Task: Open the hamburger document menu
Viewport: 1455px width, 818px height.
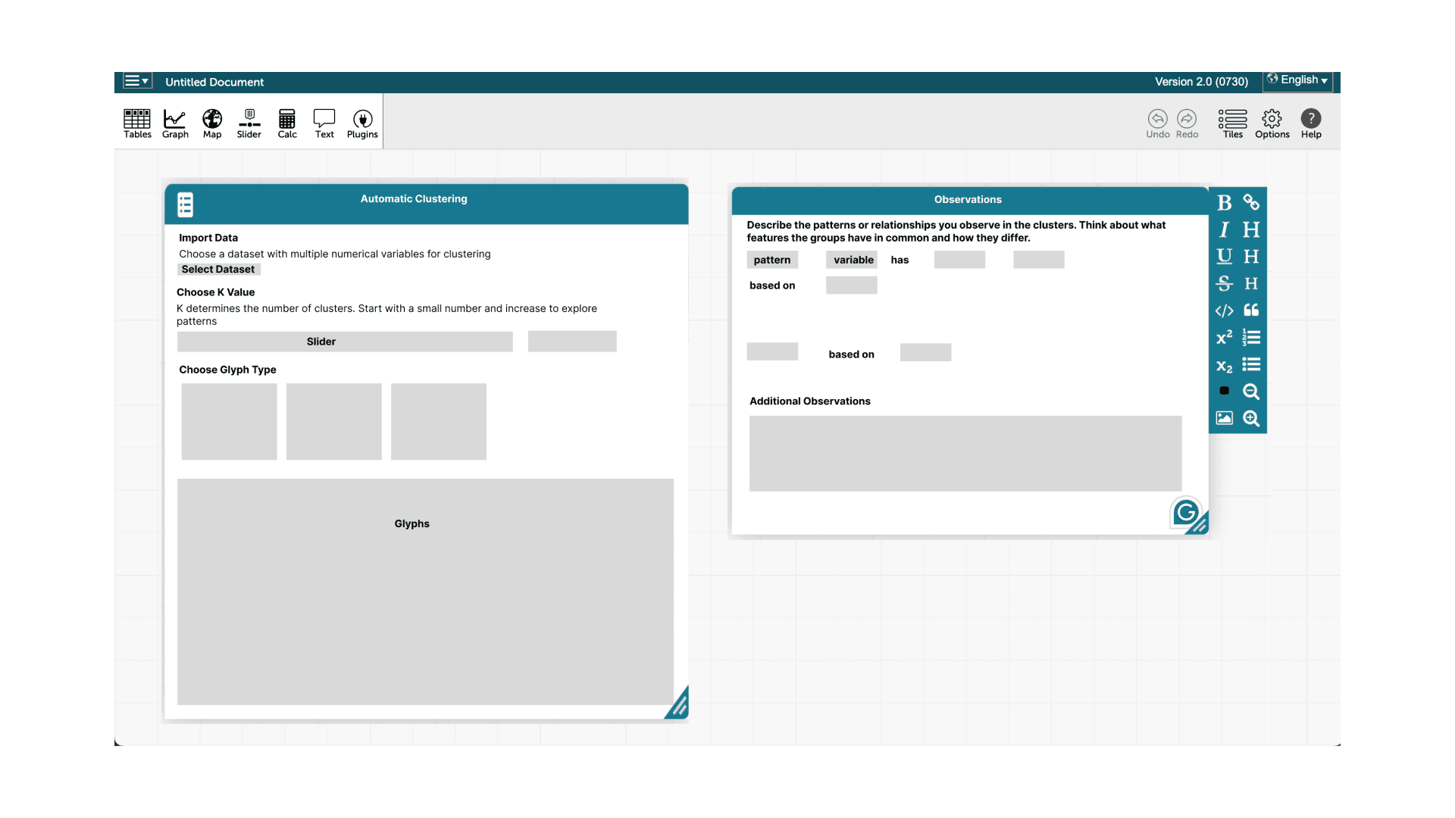Action: click(137, 81)
